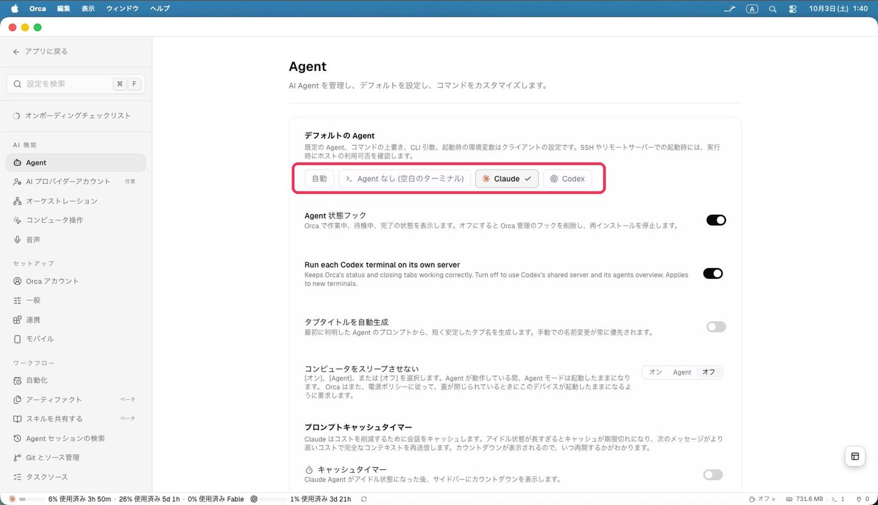Open アーティファクト settings
Image resolution: width=878 pixels, height=505 pixels.
[76, 400]
